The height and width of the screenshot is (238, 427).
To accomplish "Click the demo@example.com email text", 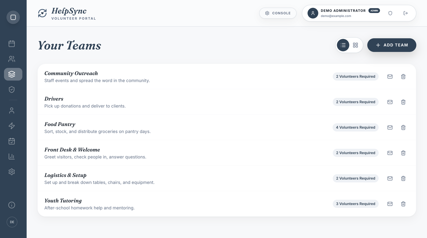I will pos(336,16).
